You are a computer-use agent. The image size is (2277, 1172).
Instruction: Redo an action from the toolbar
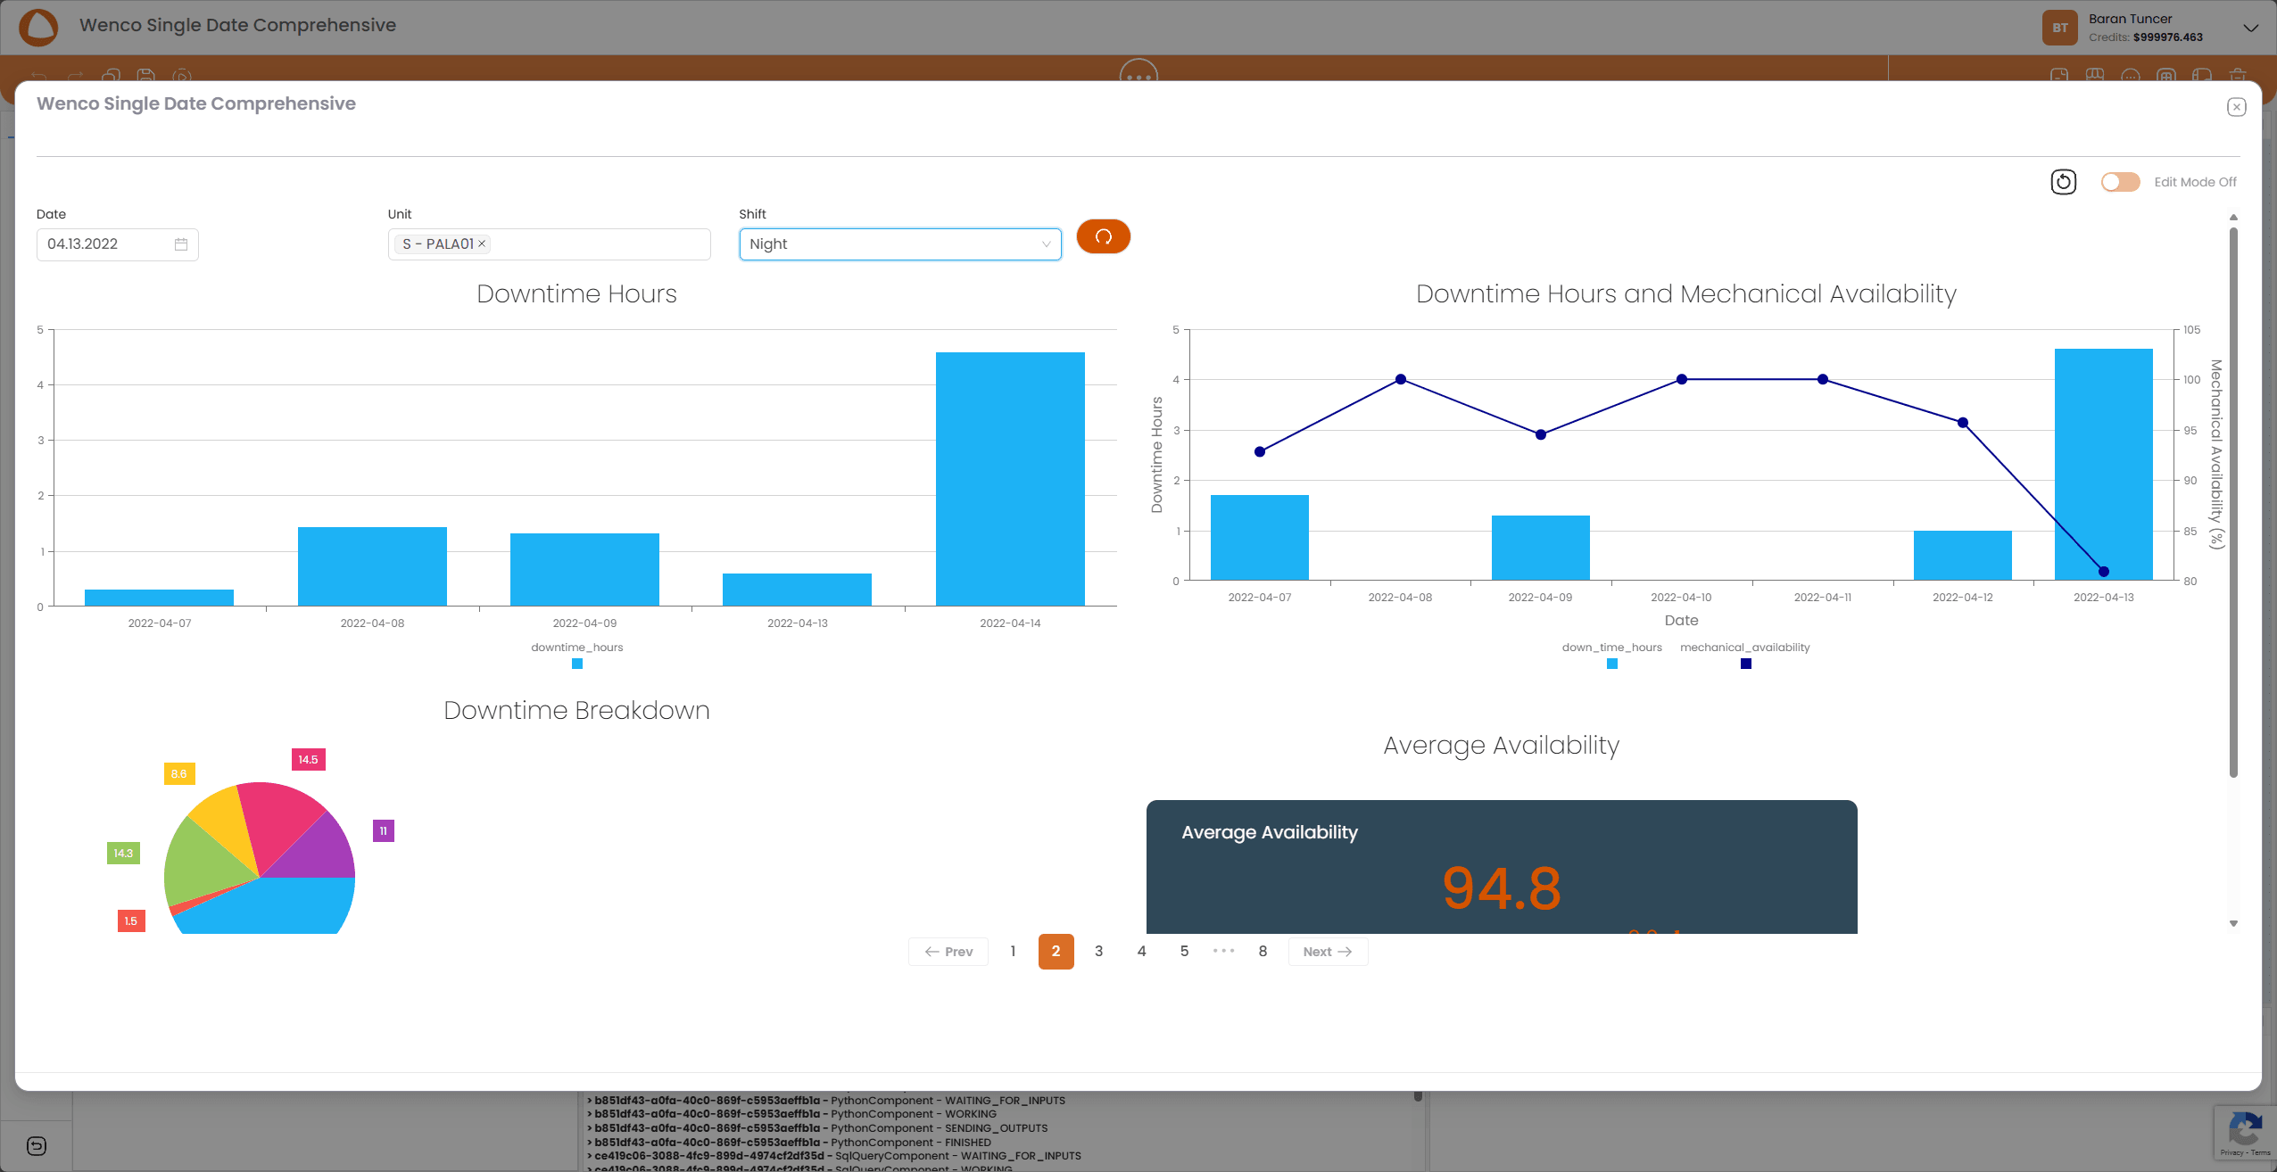[76, 75]
